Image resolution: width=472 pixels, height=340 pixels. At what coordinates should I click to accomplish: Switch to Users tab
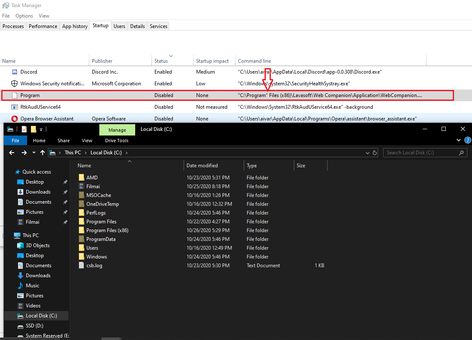pos(119,26)
